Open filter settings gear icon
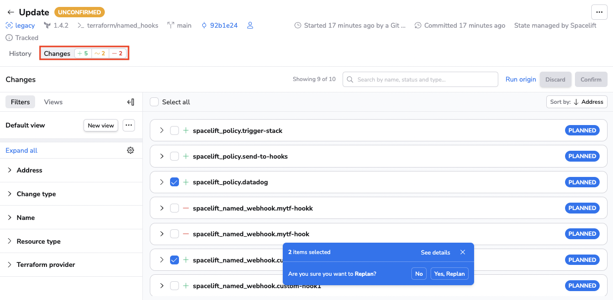 tap(131, 150)
